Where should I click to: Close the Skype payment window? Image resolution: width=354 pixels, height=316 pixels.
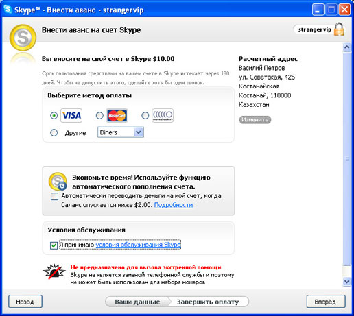[344, 10]
